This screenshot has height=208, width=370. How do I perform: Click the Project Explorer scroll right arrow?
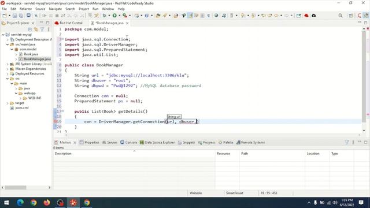[49, 187]
